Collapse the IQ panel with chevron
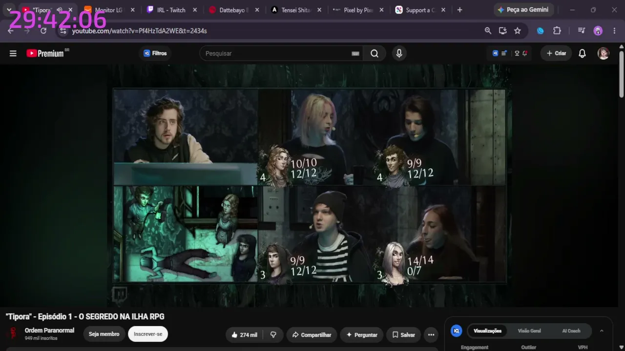This screenshot has height=351, width=625. [602, 331]
